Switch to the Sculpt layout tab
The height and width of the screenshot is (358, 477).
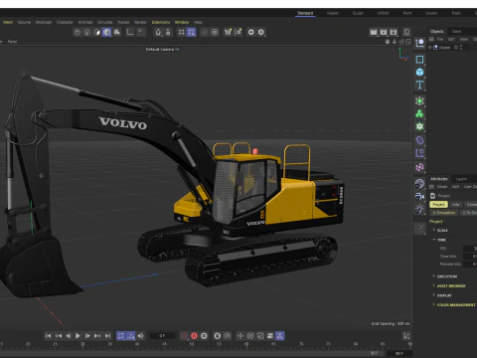point(358,13)
